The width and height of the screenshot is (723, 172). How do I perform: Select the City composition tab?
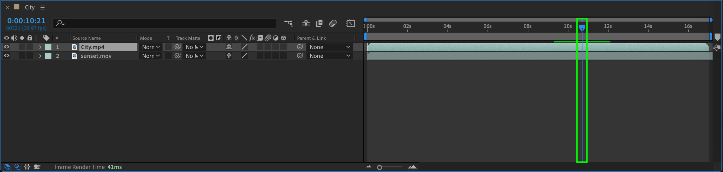[29, 7]
